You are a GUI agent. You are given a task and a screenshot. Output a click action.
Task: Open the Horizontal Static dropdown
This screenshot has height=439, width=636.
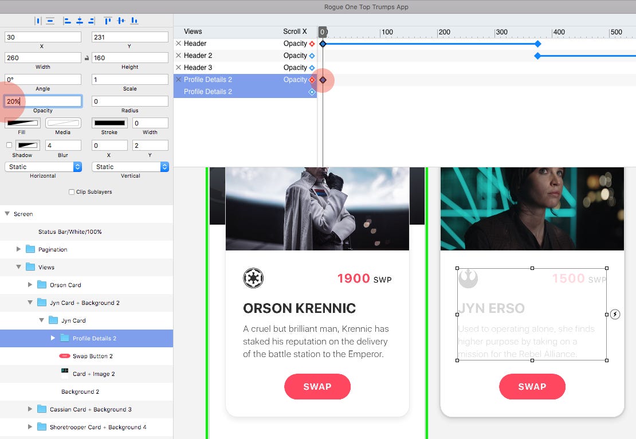click(43, 167)
